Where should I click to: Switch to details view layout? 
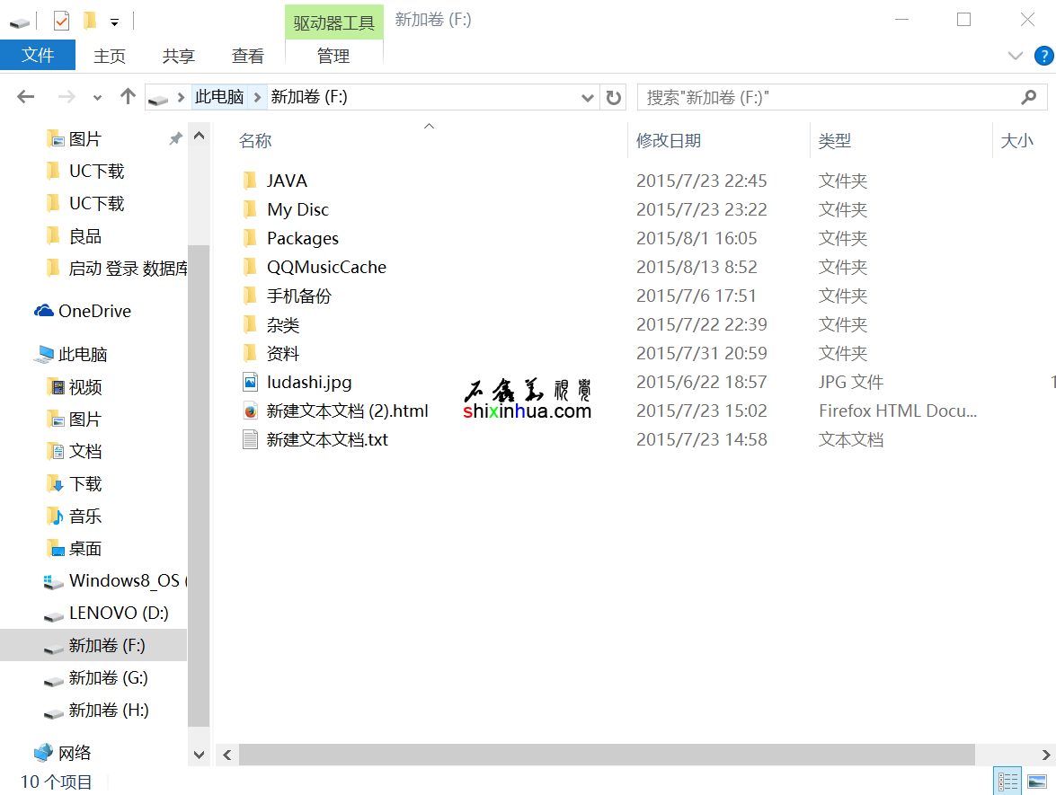(1007, 782)
